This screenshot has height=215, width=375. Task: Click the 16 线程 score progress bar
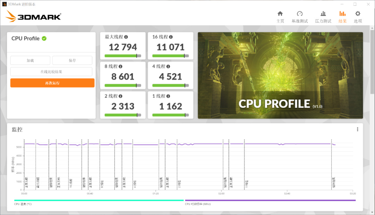pyautogui.click(x=170, y=56)
